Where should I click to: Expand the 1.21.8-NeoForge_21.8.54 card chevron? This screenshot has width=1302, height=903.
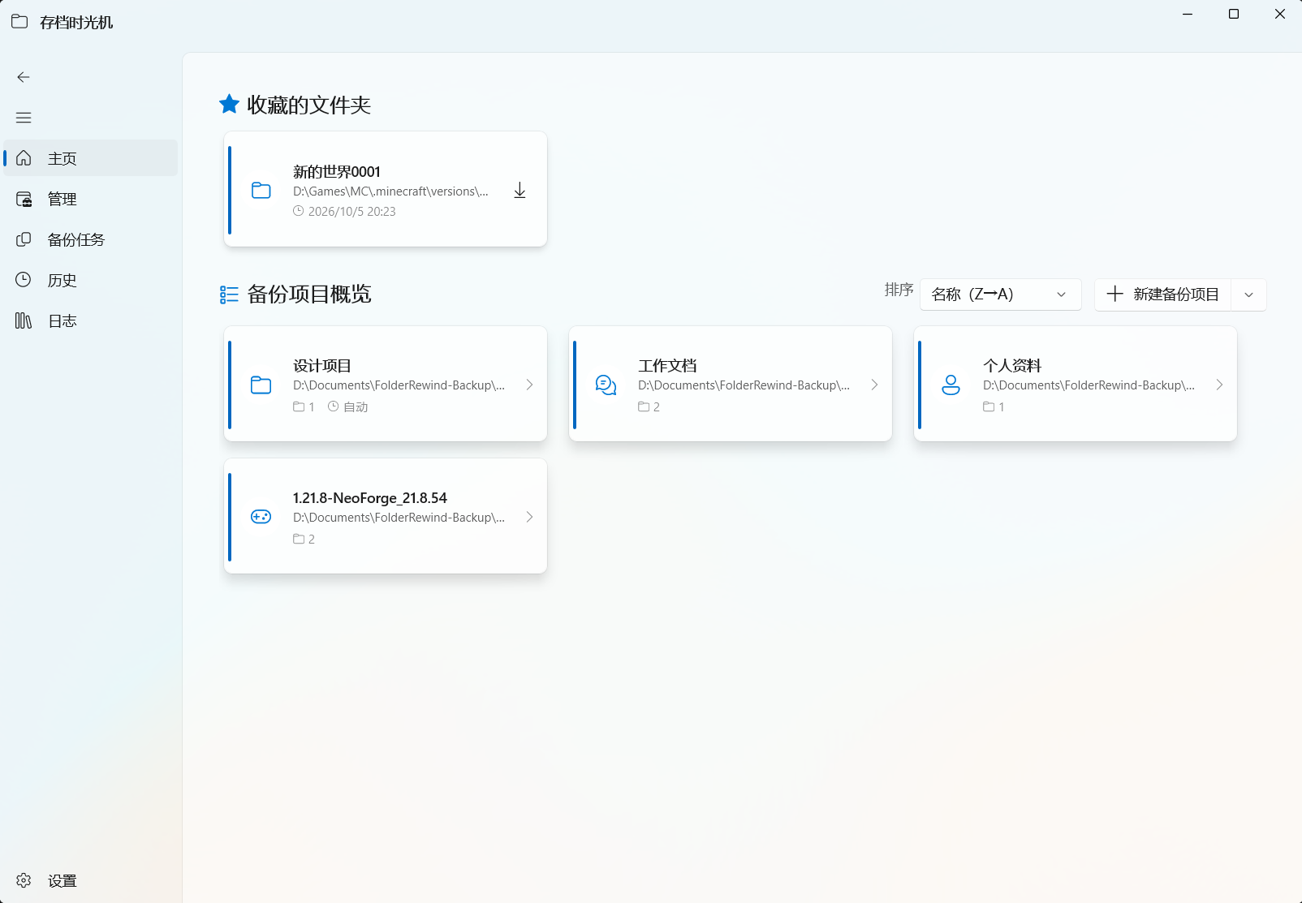pos(529,517)
